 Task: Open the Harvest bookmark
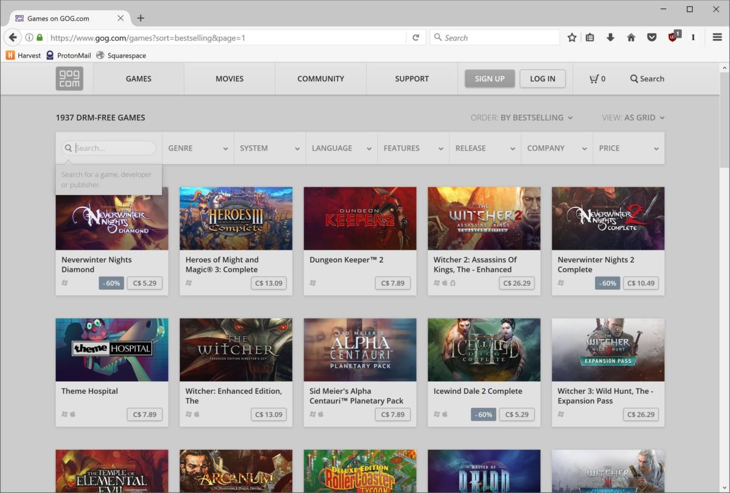24,55
